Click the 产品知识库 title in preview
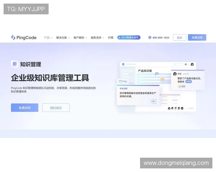Image resolution: width=216 pixels, height=172 pixels. click(145, 71)
